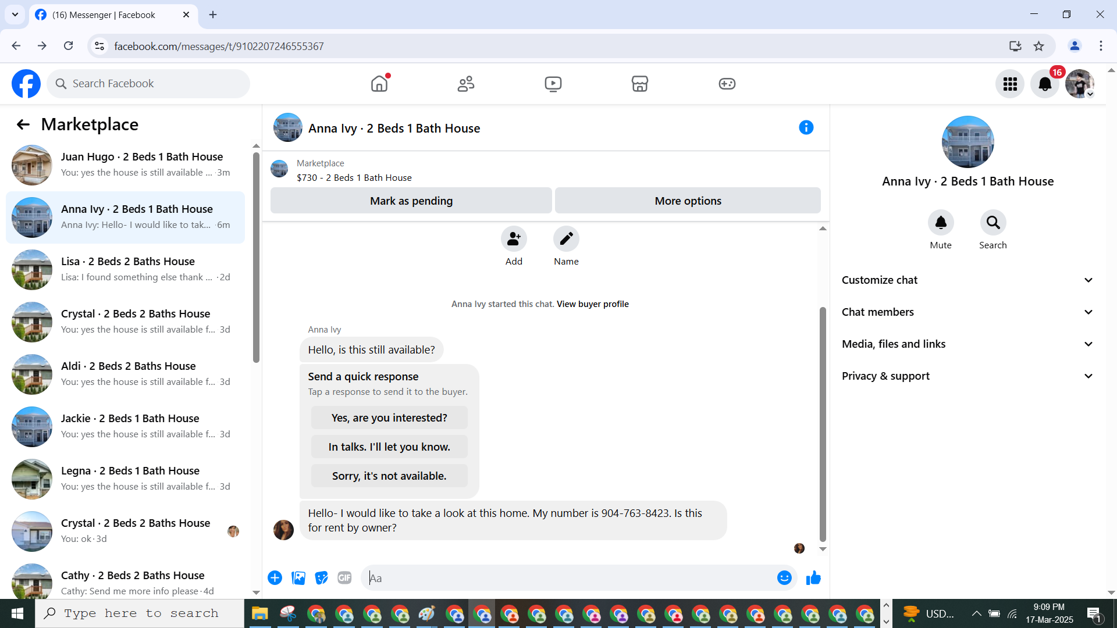Viewport: 1117px width, 628px height.
Task: Install app icon in address bar
Action: (1015, 46)
